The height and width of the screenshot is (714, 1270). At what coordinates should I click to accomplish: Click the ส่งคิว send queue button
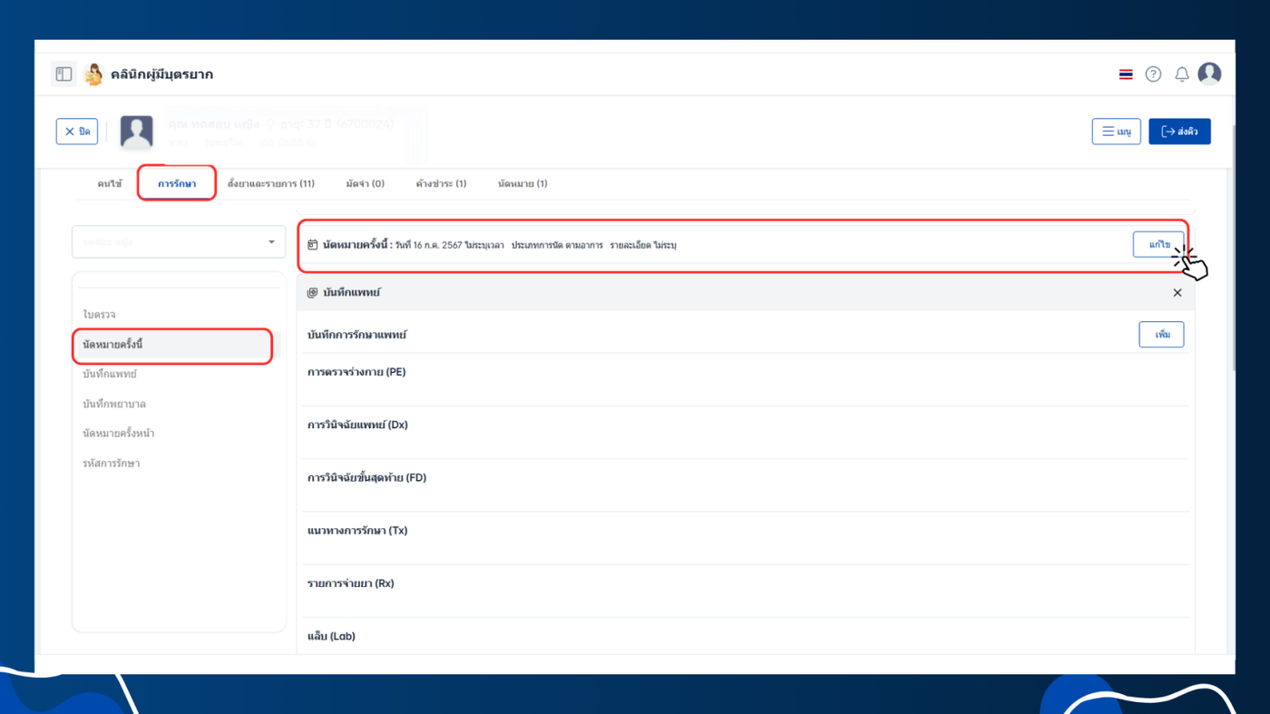[1179, 132]
